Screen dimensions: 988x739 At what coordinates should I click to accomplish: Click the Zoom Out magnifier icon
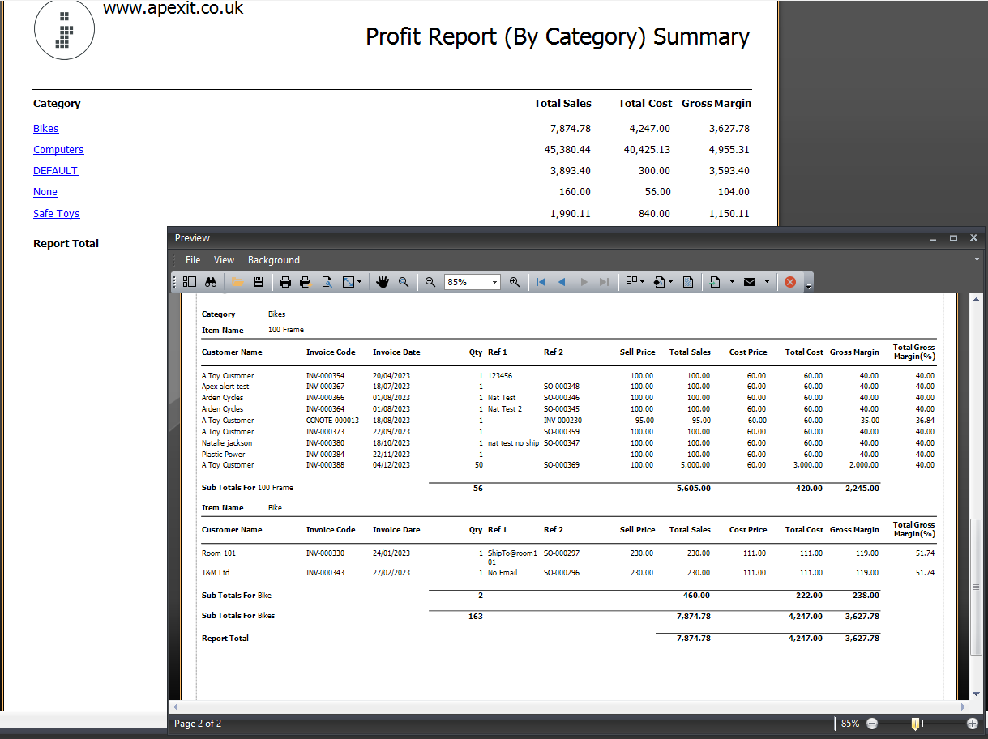tap(430, 282)
